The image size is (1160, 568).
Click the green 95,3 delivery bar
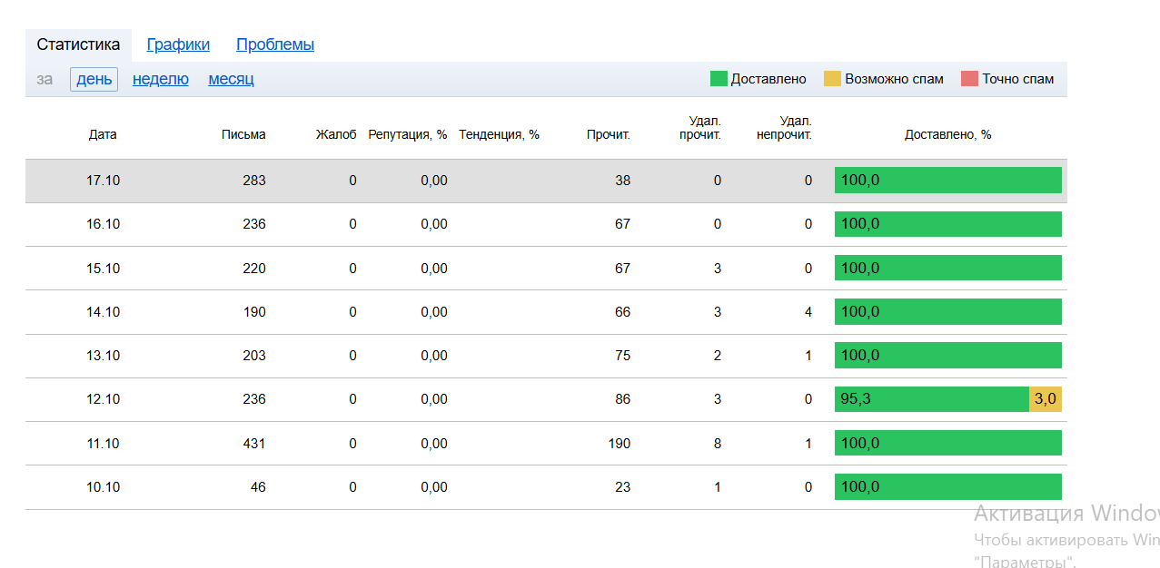point(931,399)
